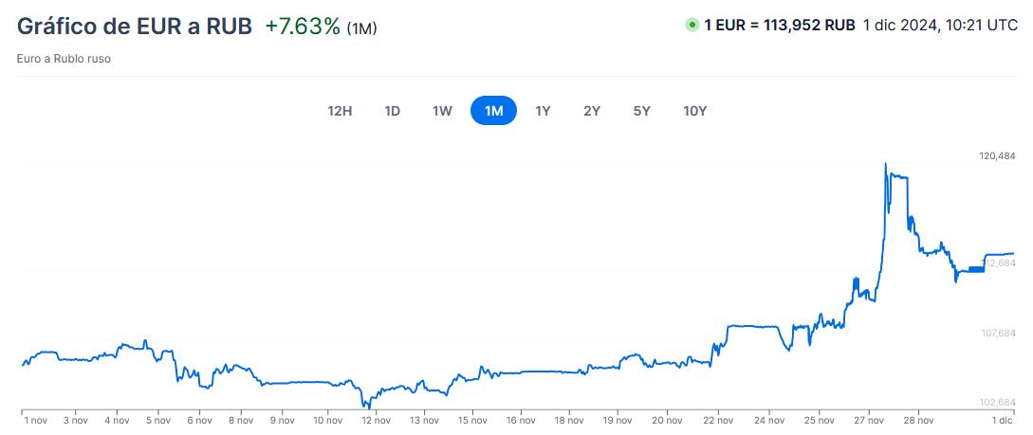The height and width of the screenshot is (435, 1033).
Task: Click the +7.63% change value
Action: click(302, 27)
